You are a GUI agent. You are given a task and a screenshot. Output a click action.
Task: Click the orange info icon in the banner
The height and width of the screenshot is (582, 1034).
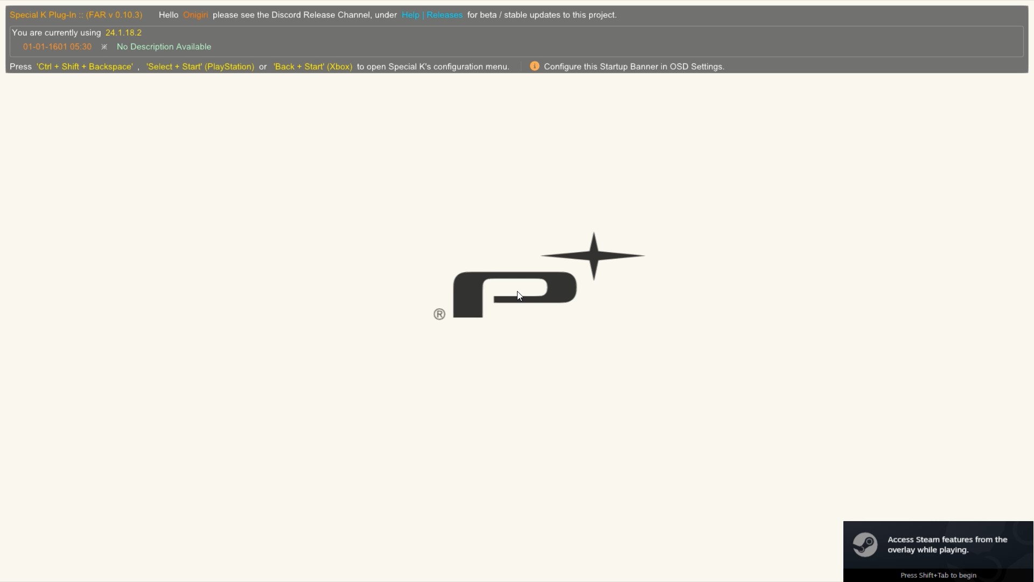(x=534, y=66)
